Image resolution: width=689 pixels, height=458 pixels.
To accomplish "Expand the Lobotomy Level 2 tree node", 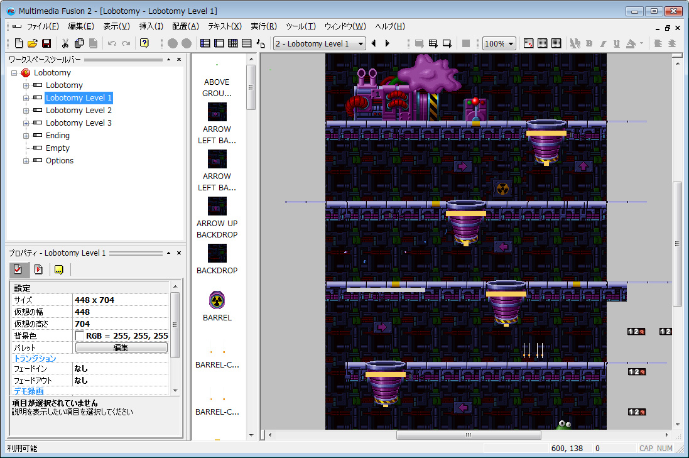I will pos(26,111).
